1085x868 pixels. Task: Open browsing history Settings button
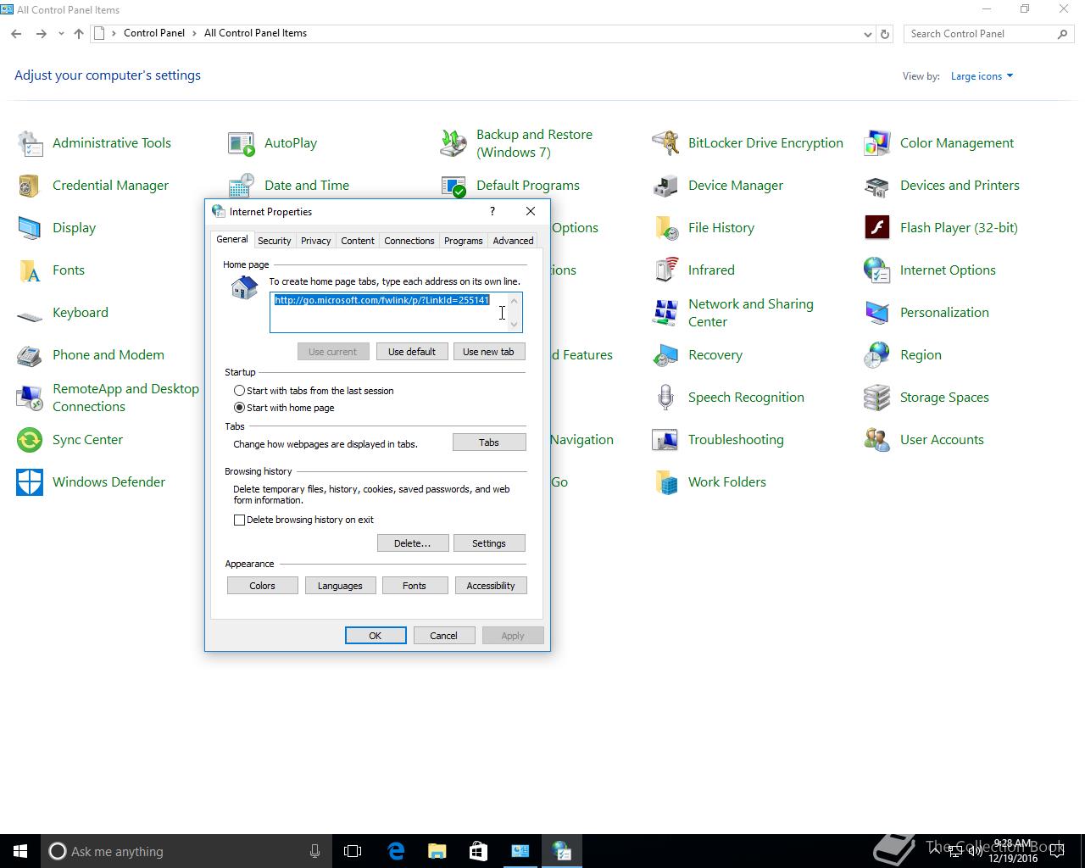pyautogui.click(x=489, y=543)
